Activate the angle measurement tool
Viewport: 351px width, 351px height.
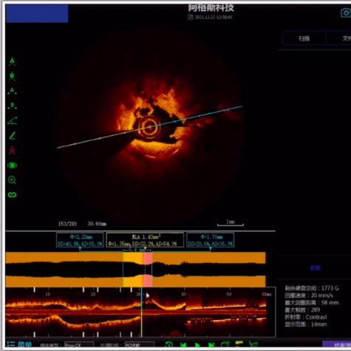coord(12,120)
